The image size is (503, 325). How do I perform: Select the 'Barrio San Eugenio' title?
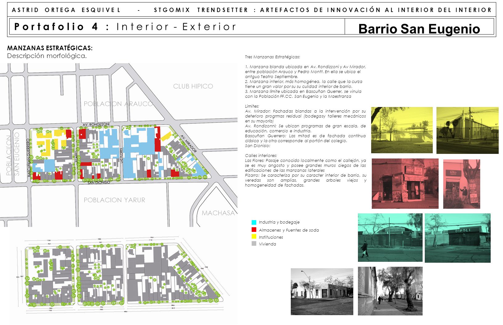tap(419, 29)
